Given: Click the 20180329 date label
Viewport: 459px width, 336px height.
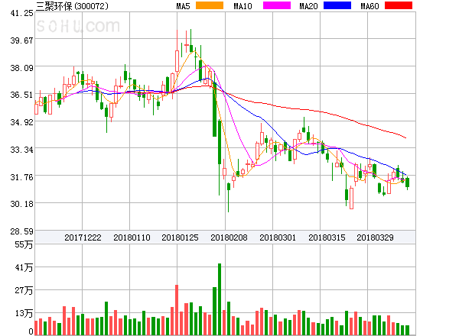Looking at the screenshot, I should click(x=375, y=237).
